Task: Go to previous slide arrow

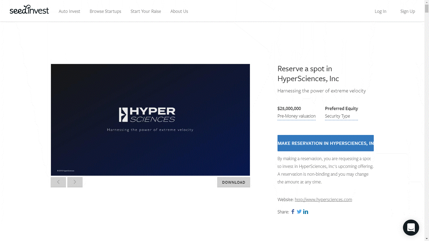Action: tap(58, 182)
